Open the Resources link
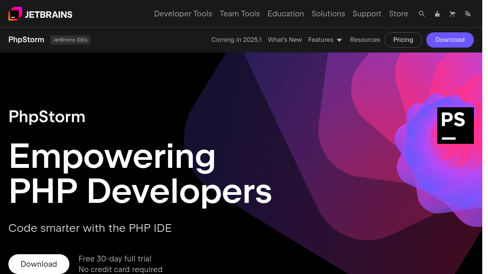Viewport: 488px width, 274px height. (365, 40)
